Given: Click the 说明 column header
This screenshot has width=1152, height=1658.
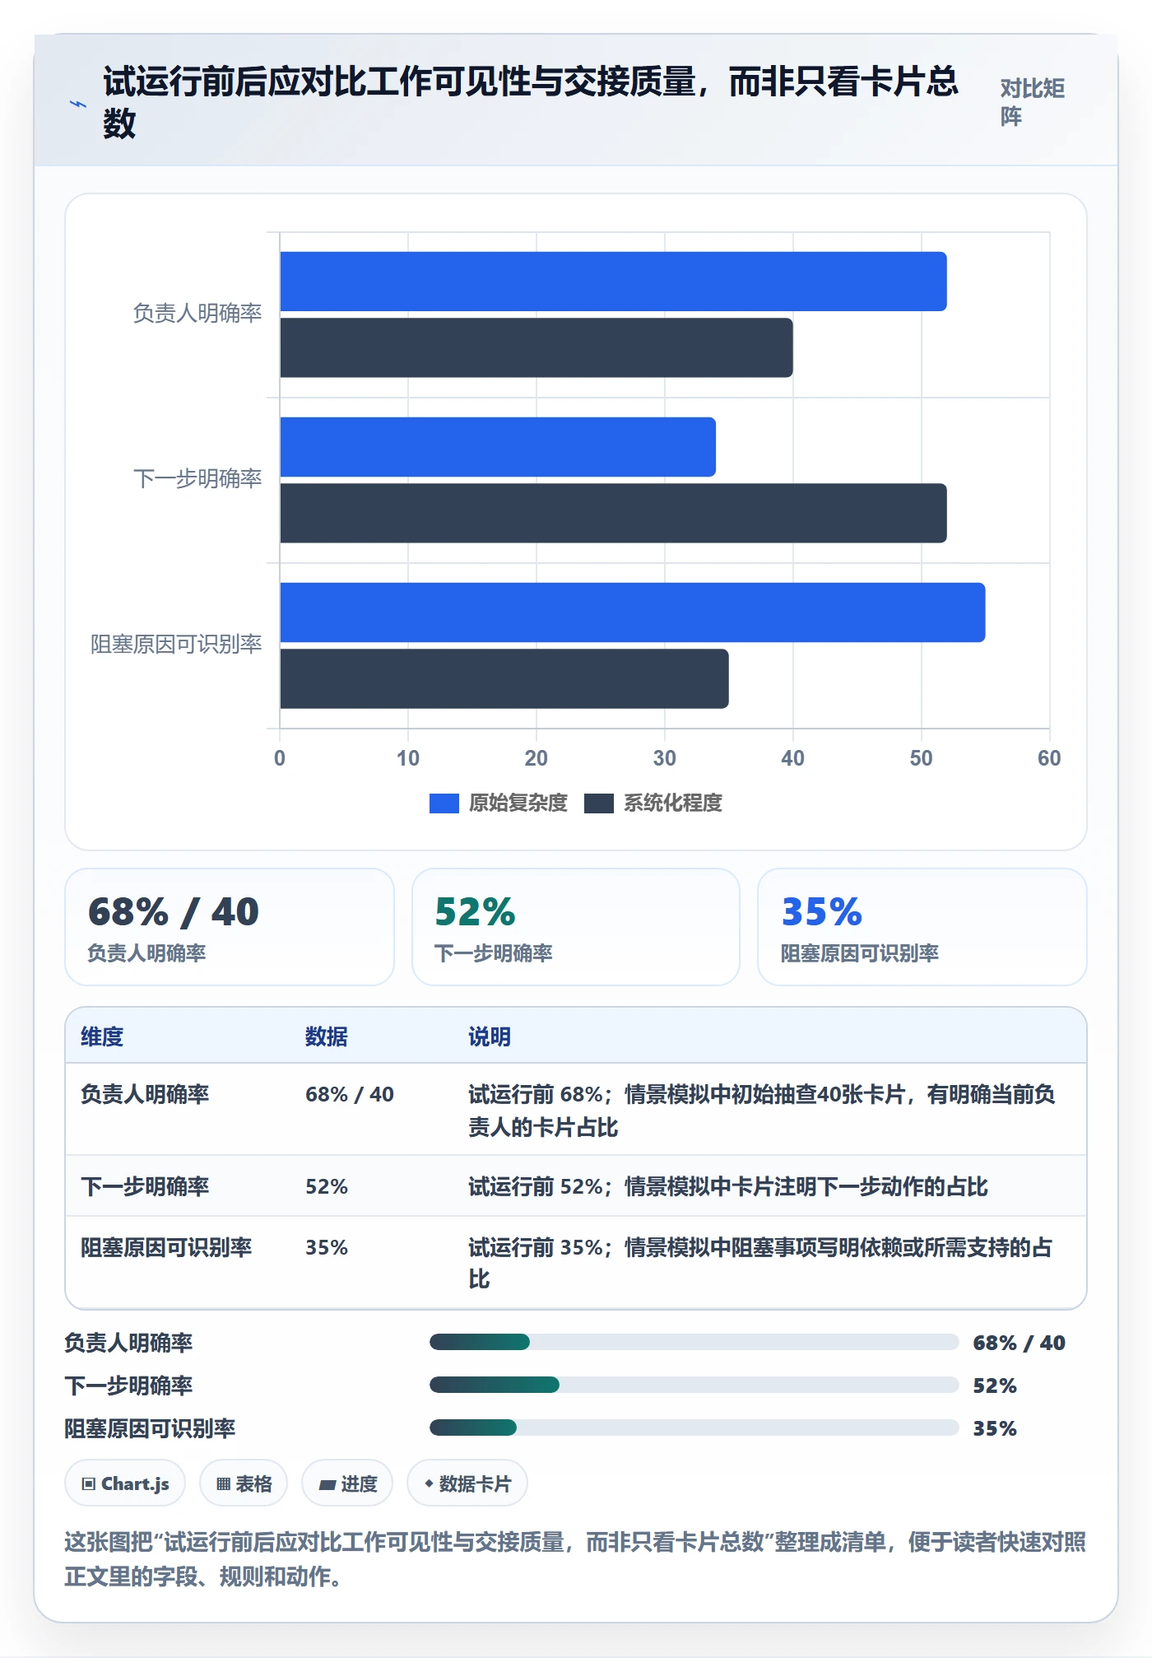Looking at the screenshot, I should (x=490, y=1036).
